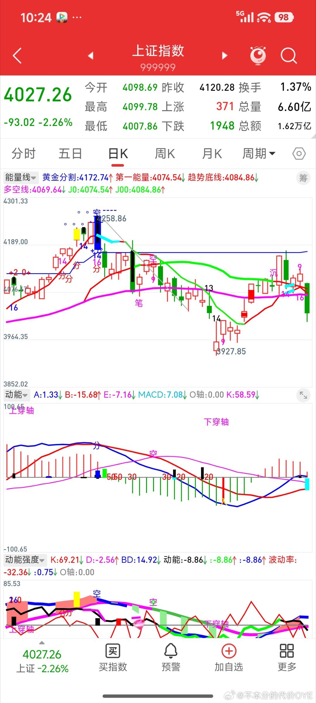Tap 下穿轴 label in 动能 chart

pos(216,422)
